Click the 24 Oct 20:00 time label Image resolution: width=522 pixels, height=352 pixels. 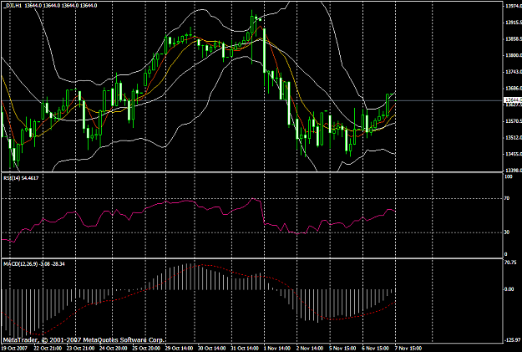click(x=114, y=349)
